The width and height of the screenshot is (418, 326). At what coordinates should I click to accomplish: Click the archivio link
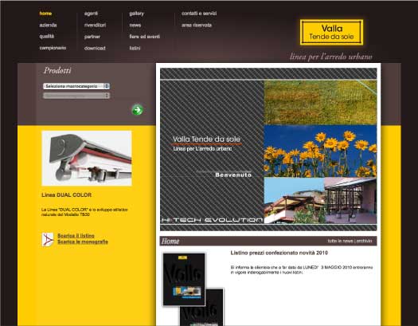pos(364,241)
